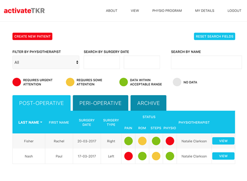Select the Post-Operative tab
Image resolution: width=247 pixels, height=181 pixels.
click(41, 103)
